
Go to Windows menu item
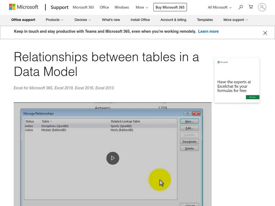(122, 7)
